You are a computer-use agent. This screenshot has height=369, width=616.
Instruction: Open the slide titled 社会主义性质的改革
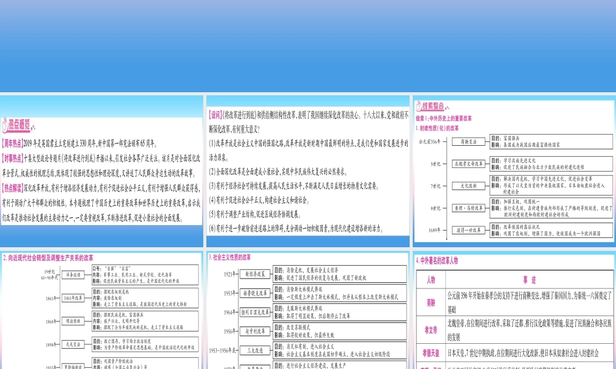pos(307,310)
